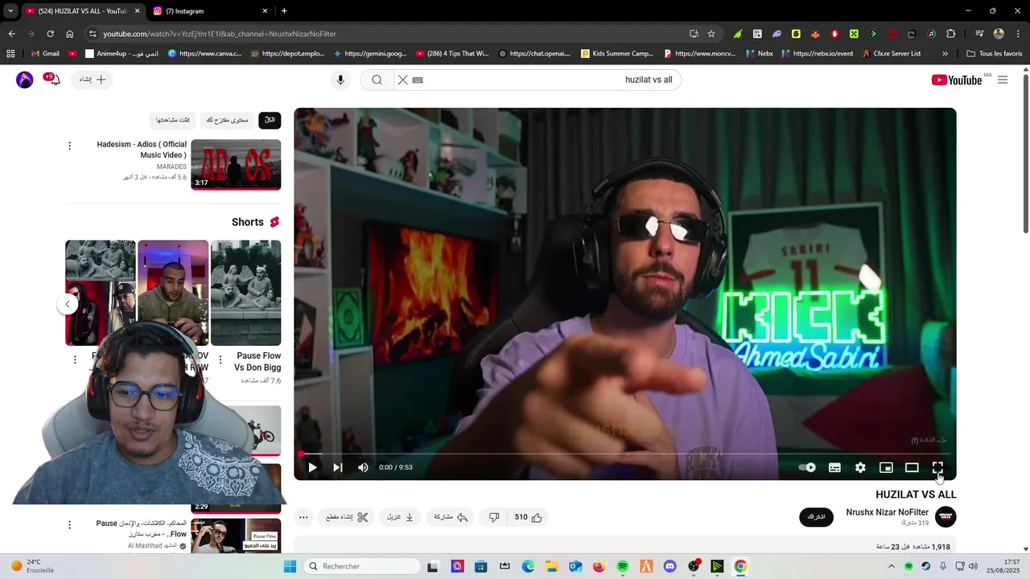The height and width of the screenshot is (579, 1030).
Task: Expand hidden bookmarks chevron
Action: [945, 54]
